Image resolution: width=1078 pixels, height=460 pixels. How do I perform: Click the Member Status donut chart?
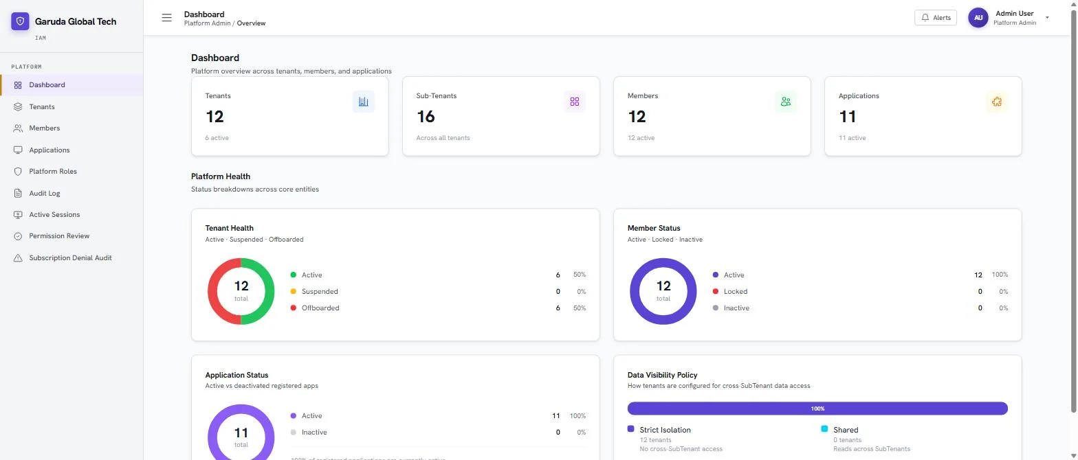pyautogui.click(x=663, y=291)
